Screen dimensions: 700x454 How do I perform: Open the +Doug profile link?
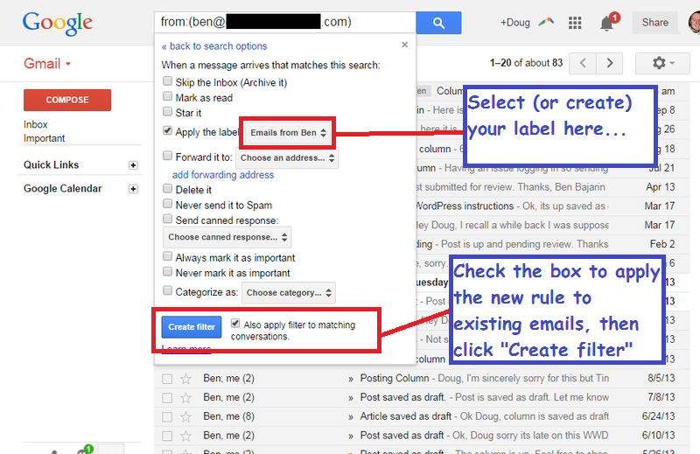tap(514, 23)
